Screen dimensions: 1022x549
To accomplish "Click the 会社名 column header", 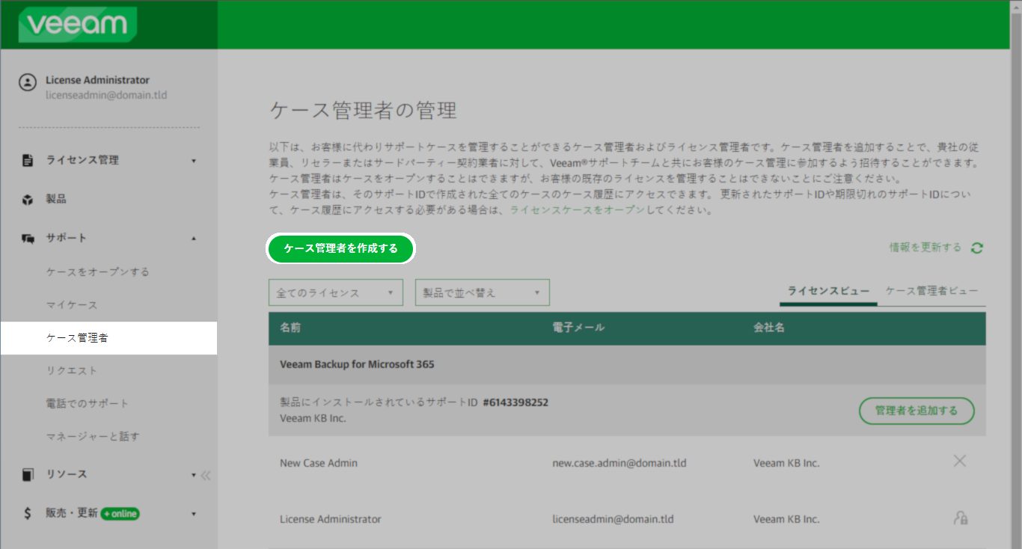I will click(769, 328).
